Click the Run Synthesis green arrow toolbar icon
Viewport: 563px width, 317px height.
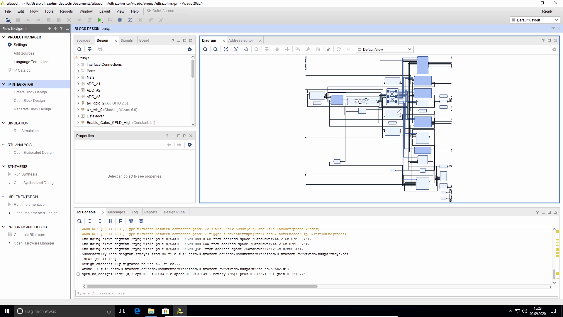click(100, 20)
